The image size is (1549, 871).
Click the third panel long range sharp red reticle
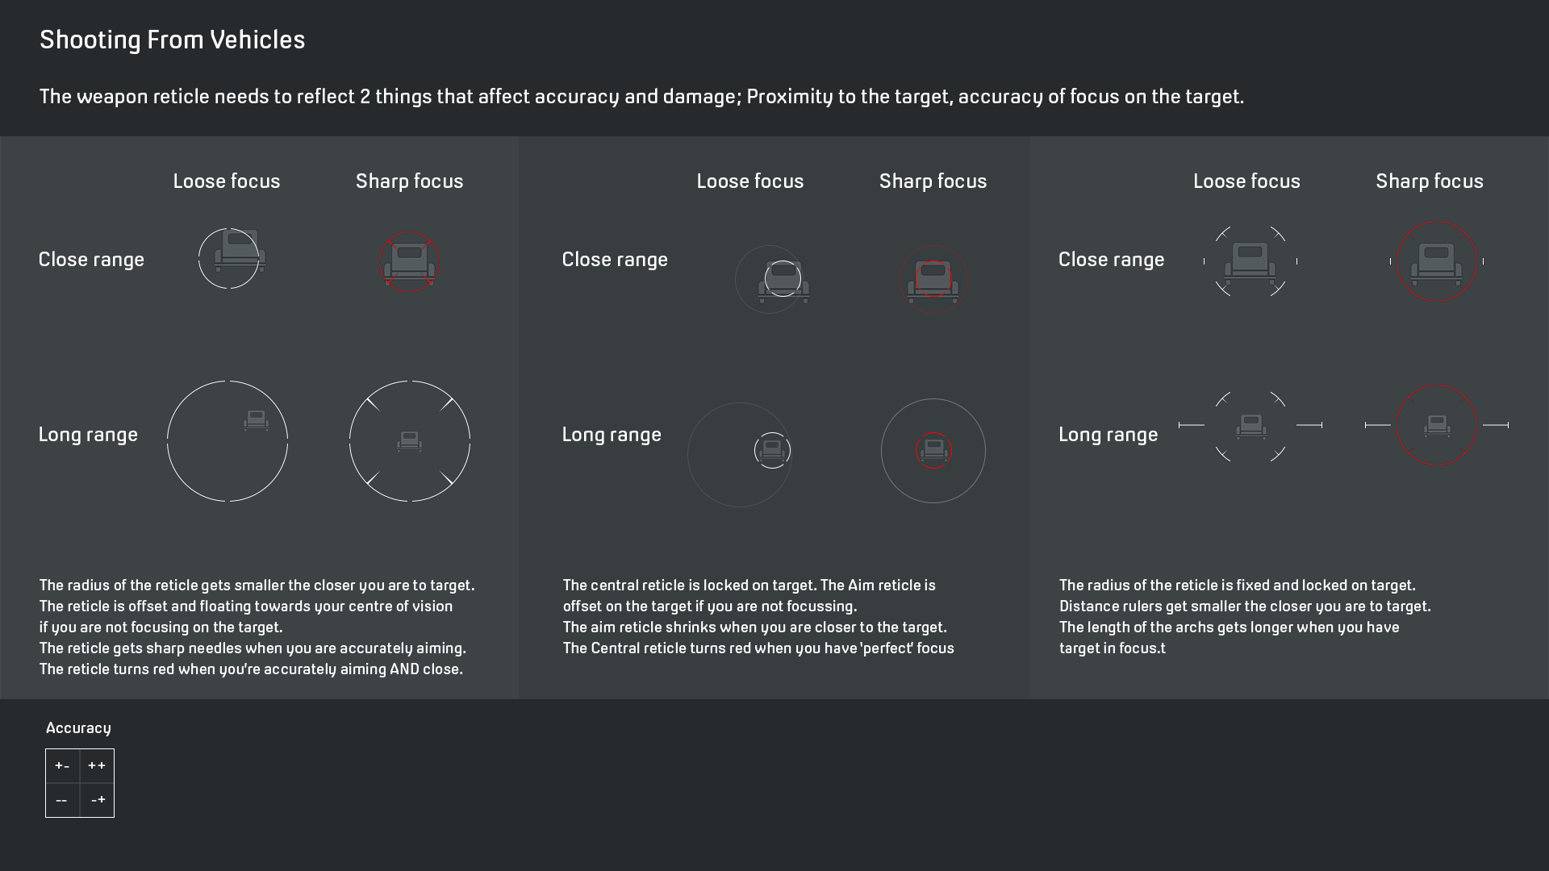[x=1437, y=425]
